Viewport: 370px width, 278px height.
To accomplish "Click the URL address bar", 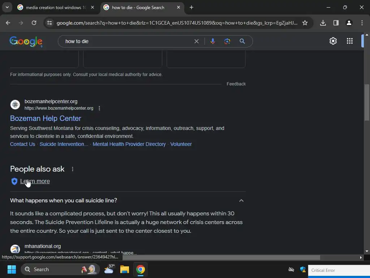I will point(177,23).
